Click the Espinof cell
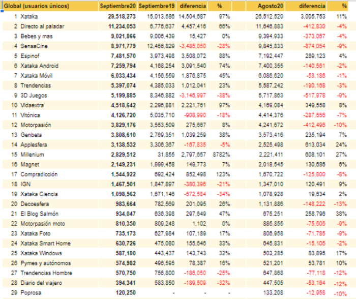Image resolution: width=356 pixels, height=299 pixels. coord(29,56)
